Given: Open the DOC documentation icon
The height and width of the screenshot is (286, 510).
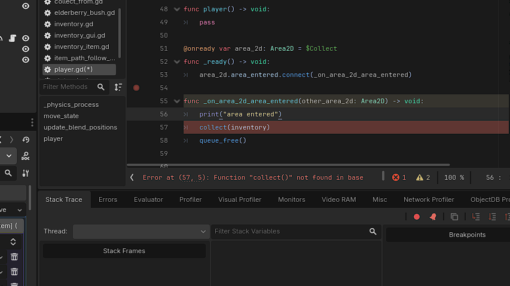Looking at the screenshot, I should 25,156.
